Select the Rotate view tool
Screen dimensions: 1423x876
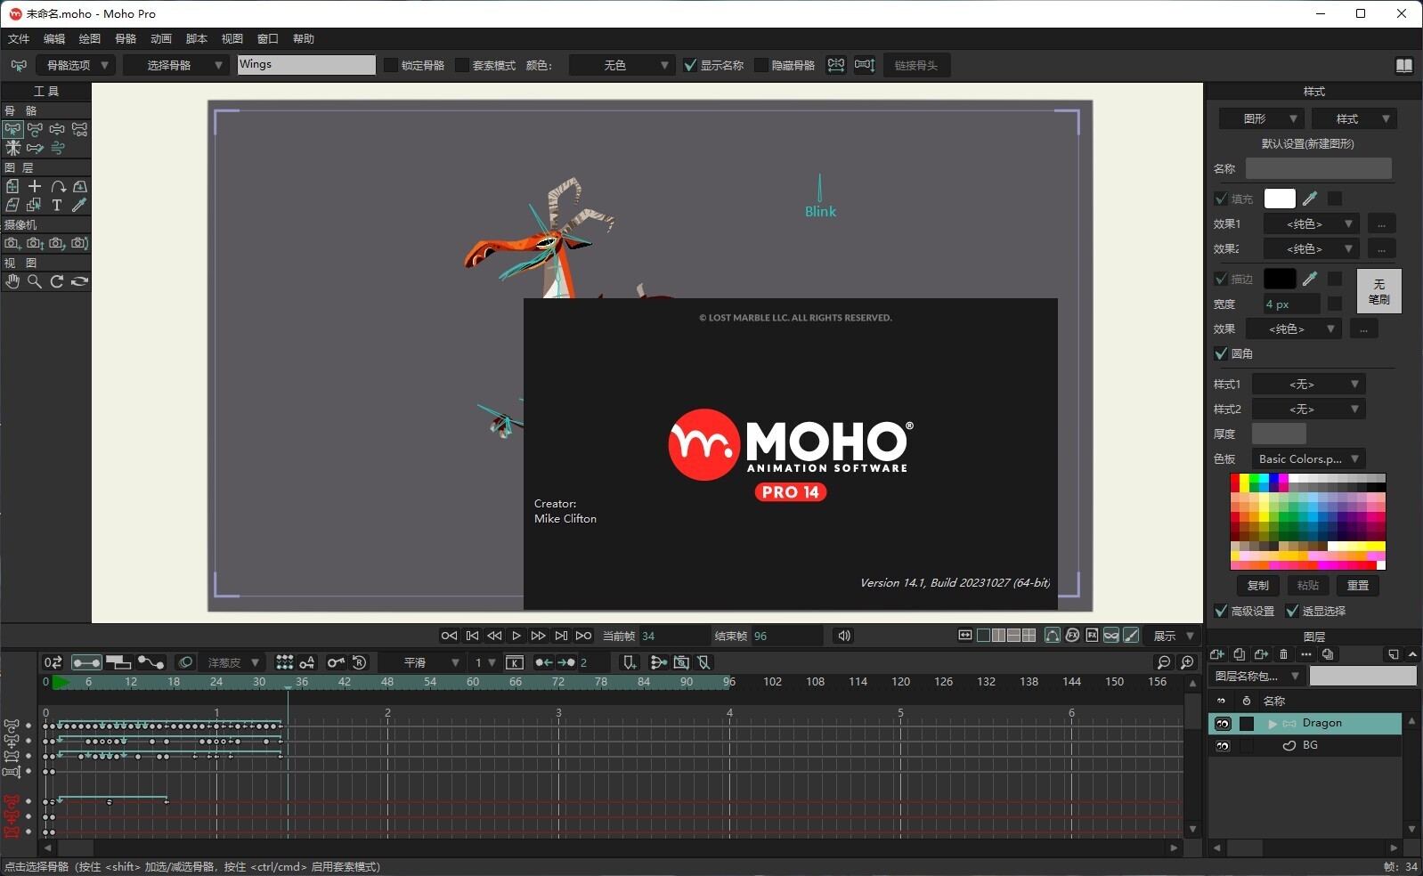coord(57,281)
